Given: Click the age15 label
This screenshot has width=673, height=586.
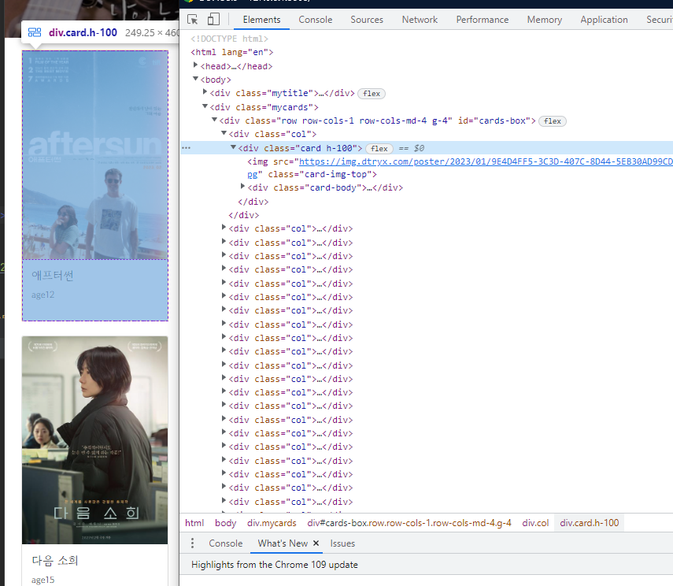Looking at the screenshot, I should pyautogui.click(x=43, y=580).
